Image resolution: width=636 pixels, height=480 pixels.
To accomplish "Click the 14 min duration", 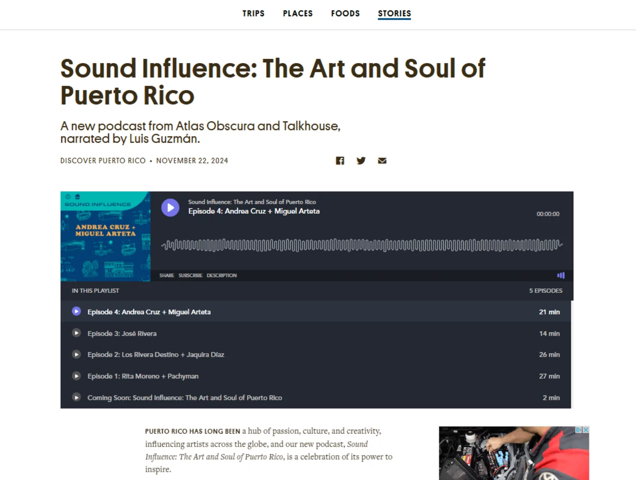I will [x=550, y=333].
